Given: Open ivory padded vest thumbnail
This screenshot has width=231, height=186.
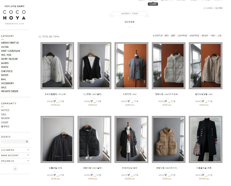Looking at the screenshot, I should pyautogui.click(x=169, y=66).
